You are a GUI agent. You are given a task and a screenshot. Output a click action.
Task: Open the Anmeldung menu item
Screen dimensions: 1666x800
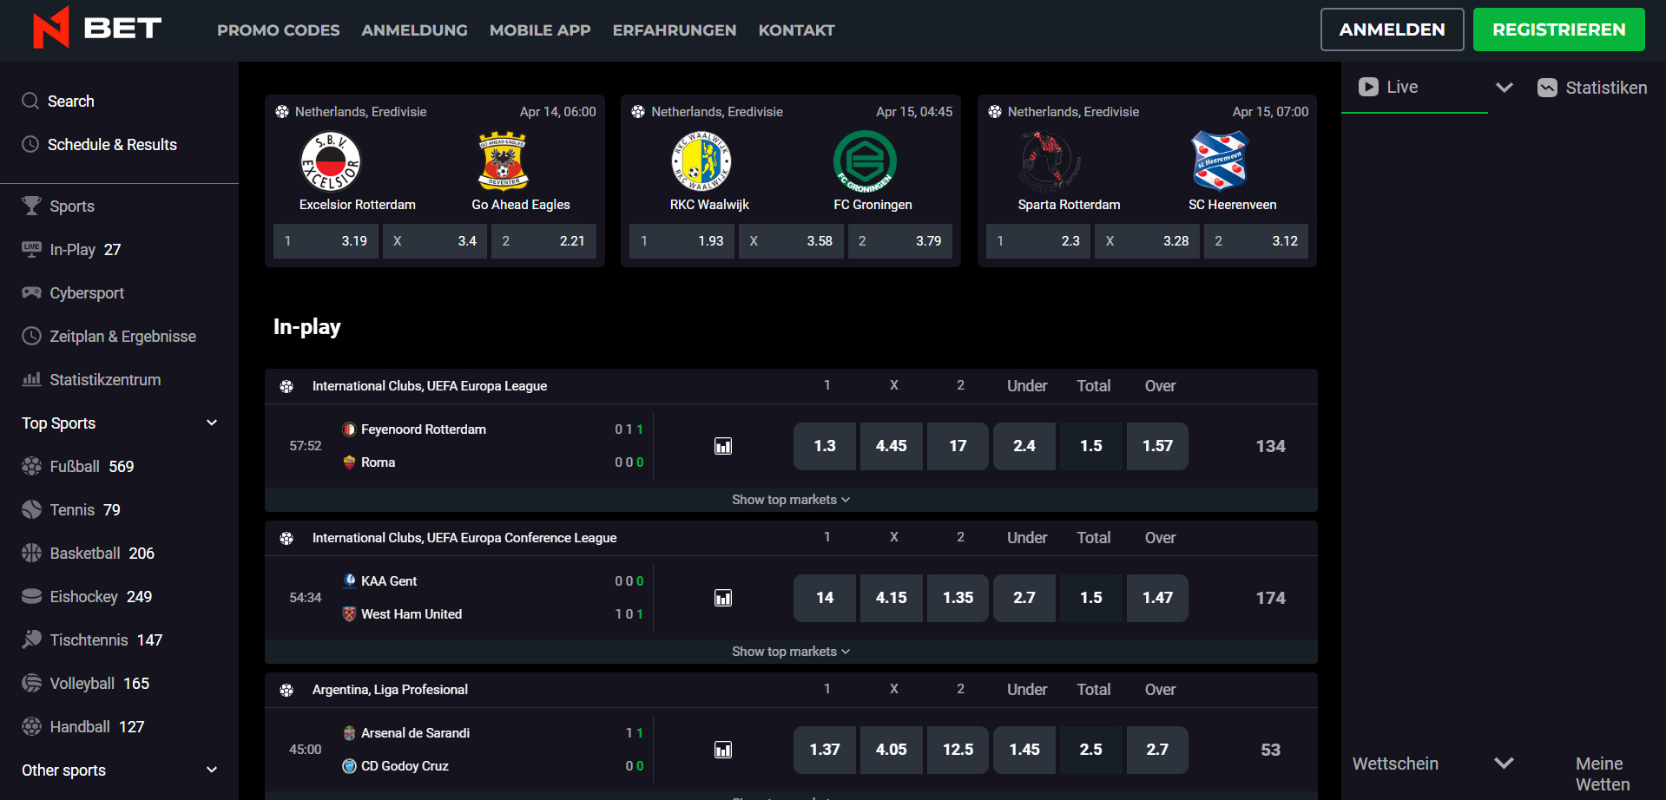coord(414,30)
